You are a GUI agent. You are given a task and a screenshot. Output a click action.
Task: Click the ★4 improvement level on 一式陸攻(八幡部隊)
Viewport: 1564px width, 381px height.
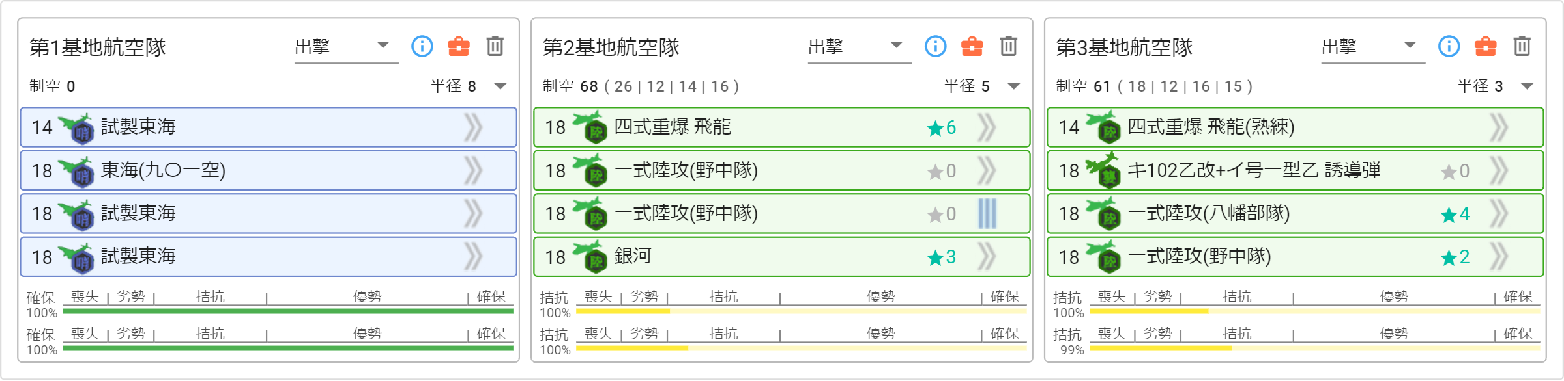click(x=1455, y=214)
